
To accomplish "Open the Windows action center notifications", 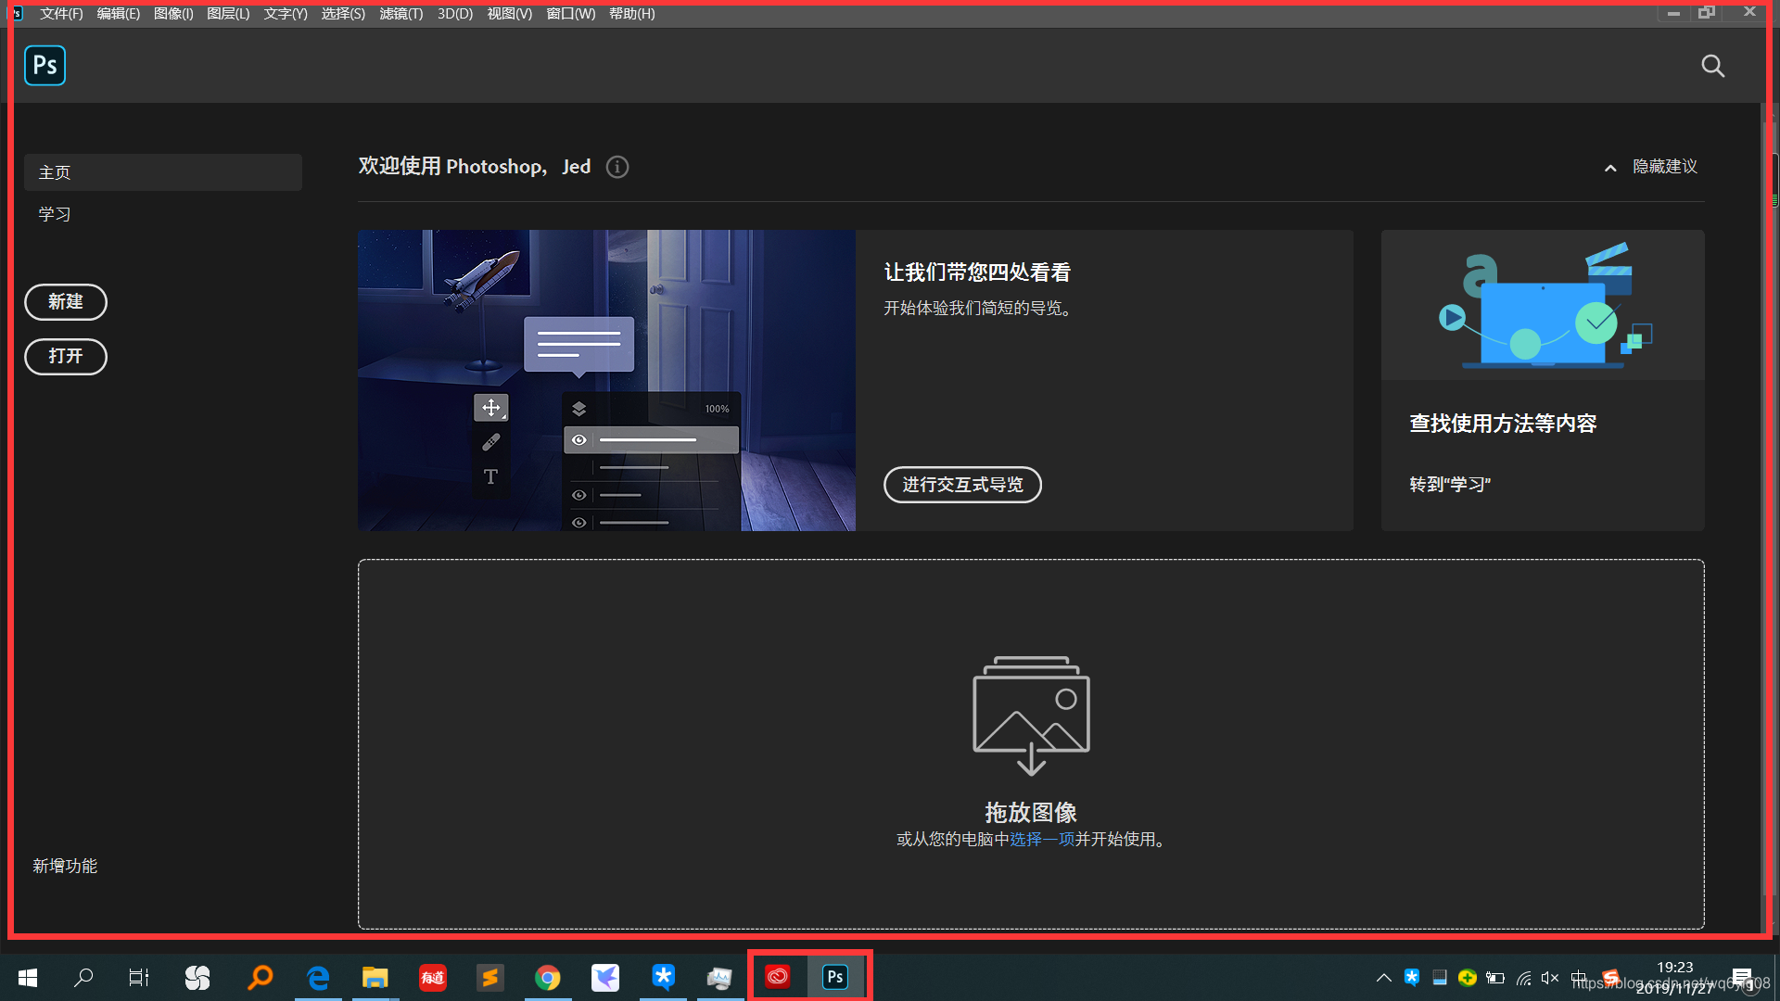I will point(1742,978).
